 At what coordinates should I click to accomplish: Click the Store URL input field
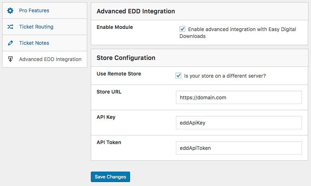coord(239,97)
